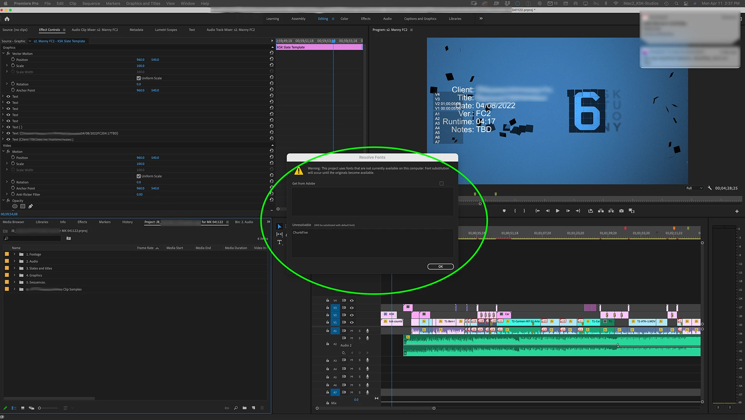Click Add Marker button in Program monitor
Viewport: 745px width, 420px height.
pos(504,211)
